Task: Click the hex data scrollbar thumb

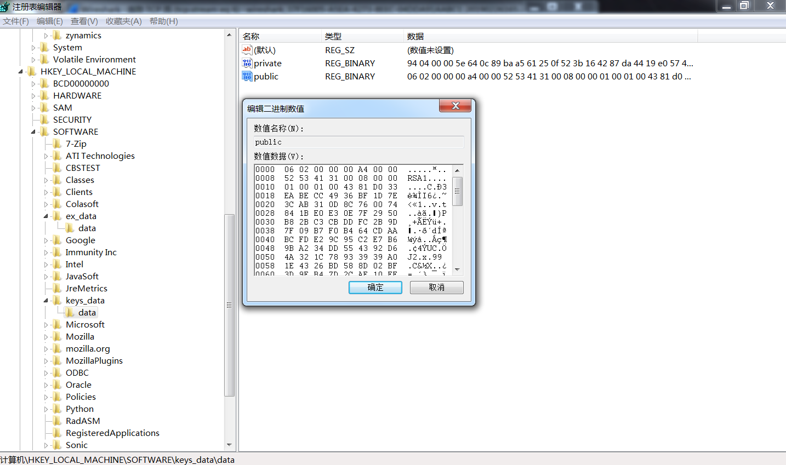Action: (x=457, y=191)
